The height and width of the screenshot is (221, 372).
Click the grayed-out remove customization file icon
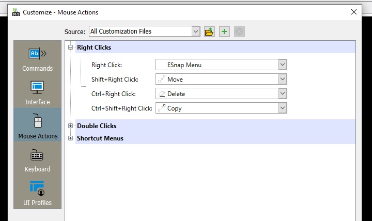tap(239, 31)
